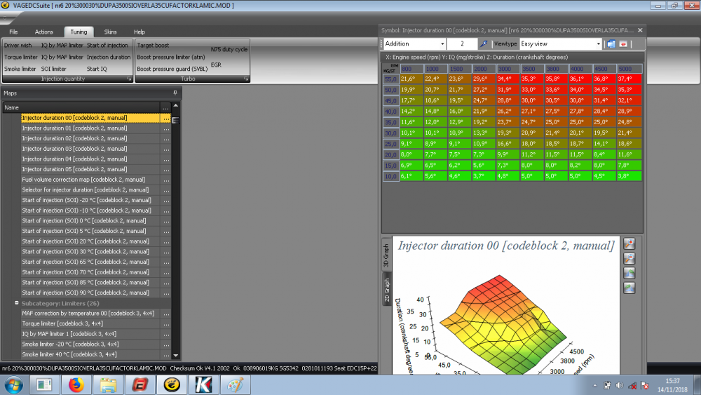Screen dimensions: 701x395
Task: Click the lightning execute-operation icon
Action: (x=484, y=43)
